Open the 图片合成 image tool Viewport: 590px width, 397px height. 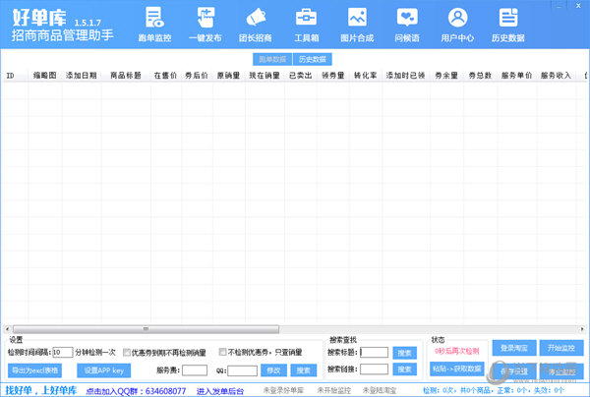coord(357,25)
